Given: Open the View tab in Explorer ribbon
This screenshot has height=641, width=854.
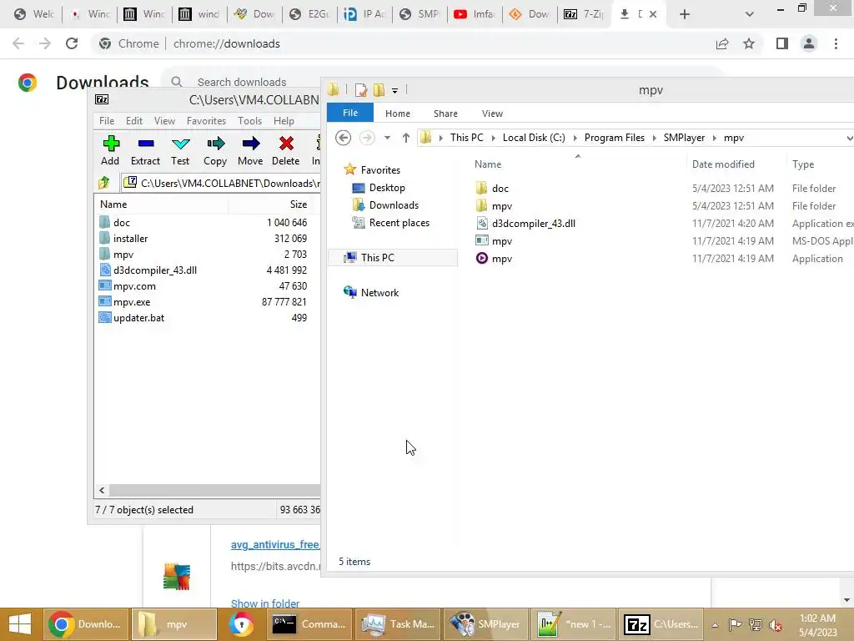Looking at the screenshot, I should [x=492, y=114].
